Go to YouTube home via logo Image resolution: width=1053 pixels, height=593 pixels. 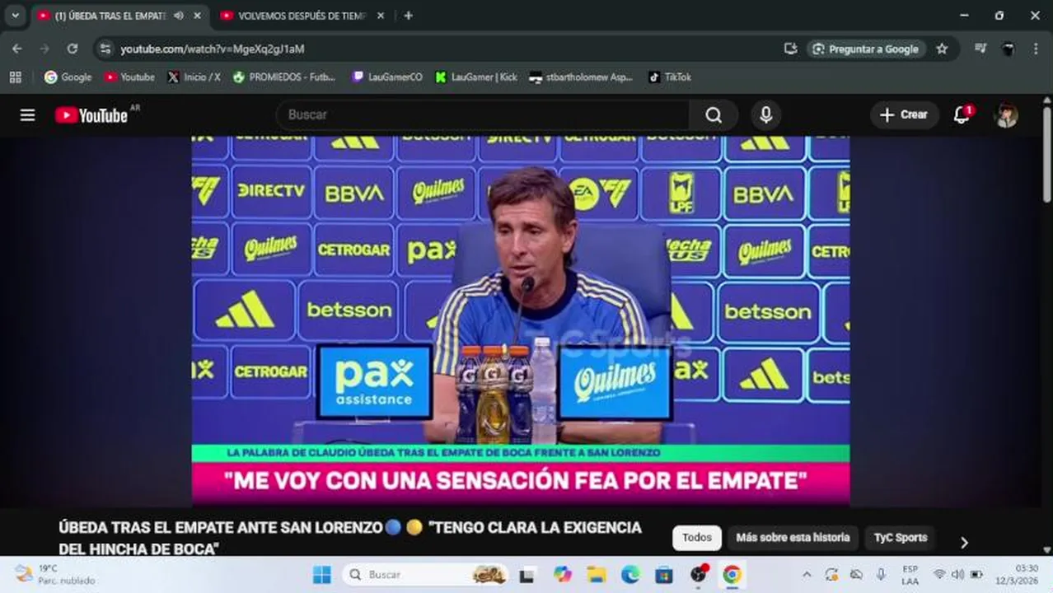click(91, 115)
